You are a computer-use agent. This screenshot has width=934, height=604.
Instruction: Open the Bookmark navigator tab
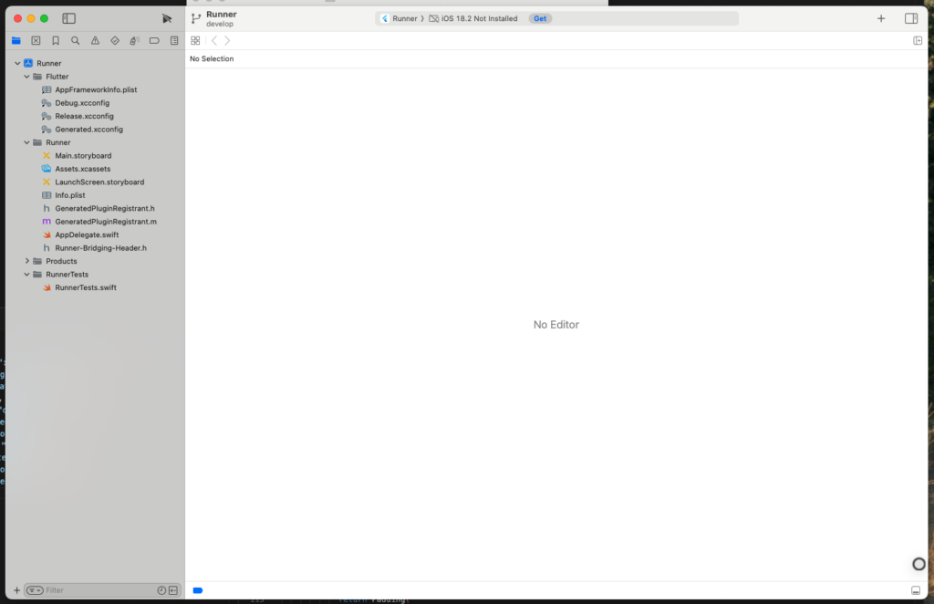point(56,40)
